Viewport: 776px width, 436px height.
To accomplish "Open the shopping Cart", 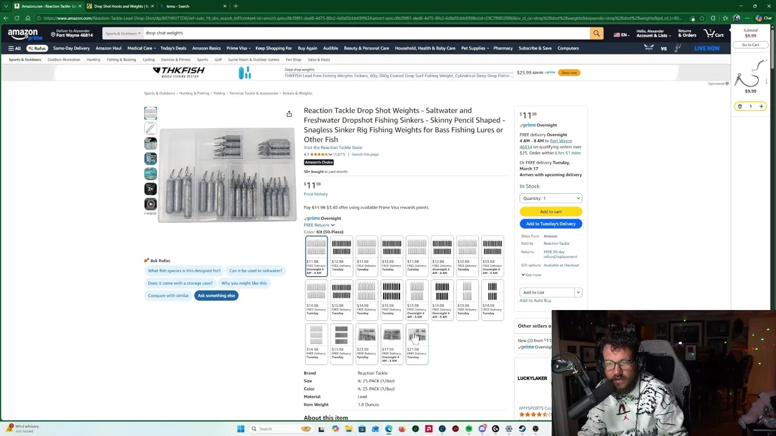I will tap(714, 33).
